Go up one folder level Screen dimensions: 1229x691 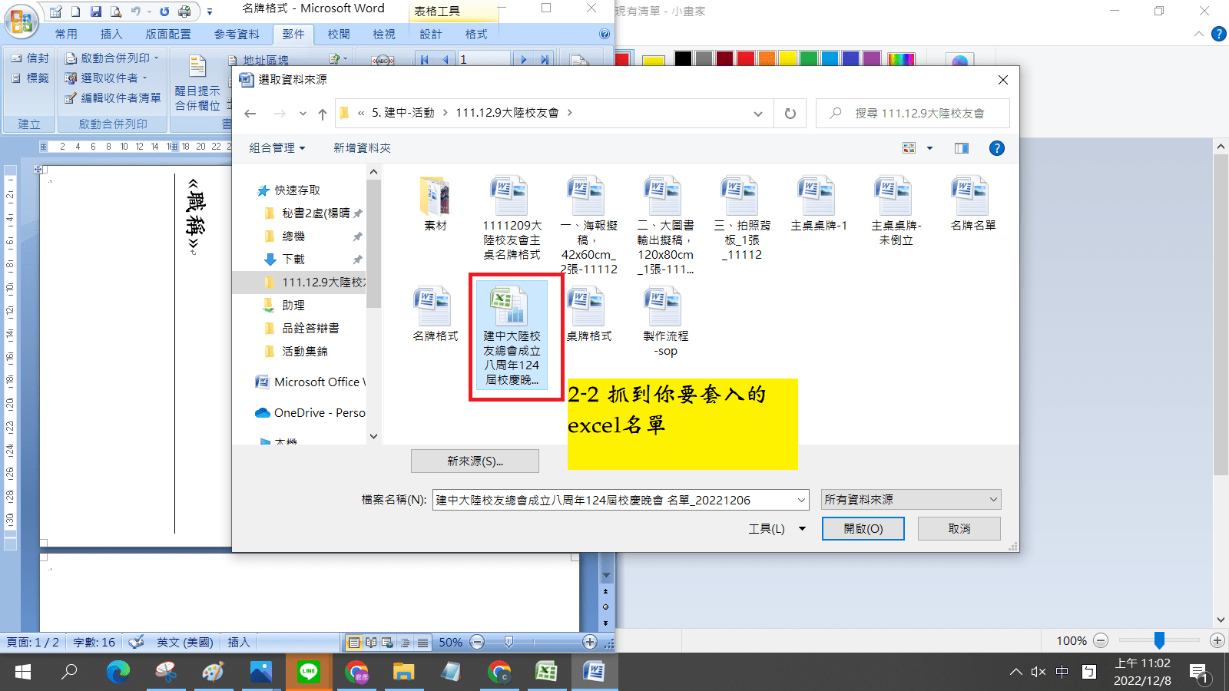323,114
